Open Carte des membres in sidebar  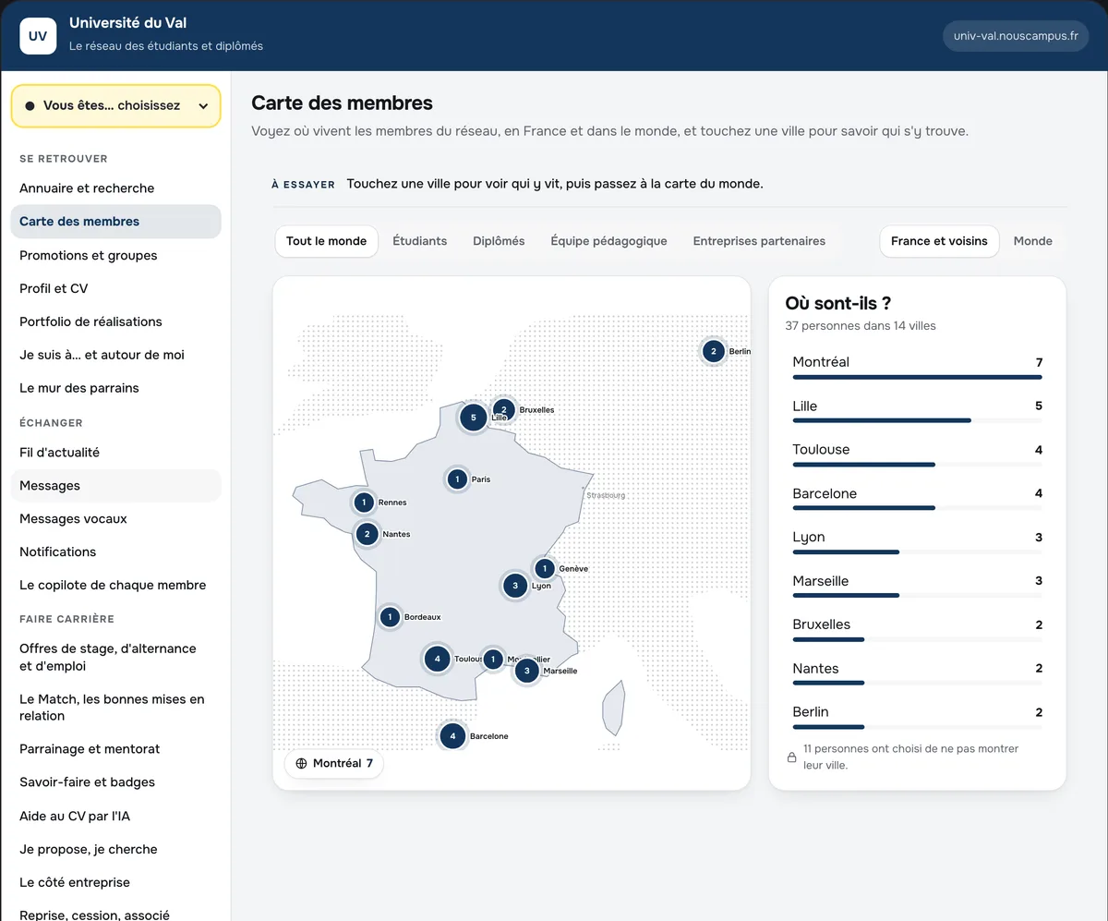[x=115, y=221]
